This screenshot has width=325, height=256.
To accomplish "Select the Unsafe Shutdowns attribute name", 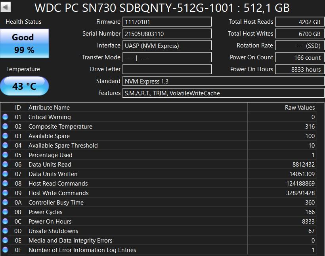I will (53, 231).
